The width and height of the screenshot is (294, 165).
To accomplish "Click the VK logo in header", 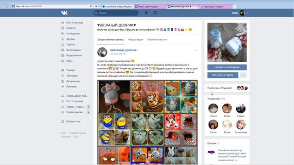I will coord(64,13).
